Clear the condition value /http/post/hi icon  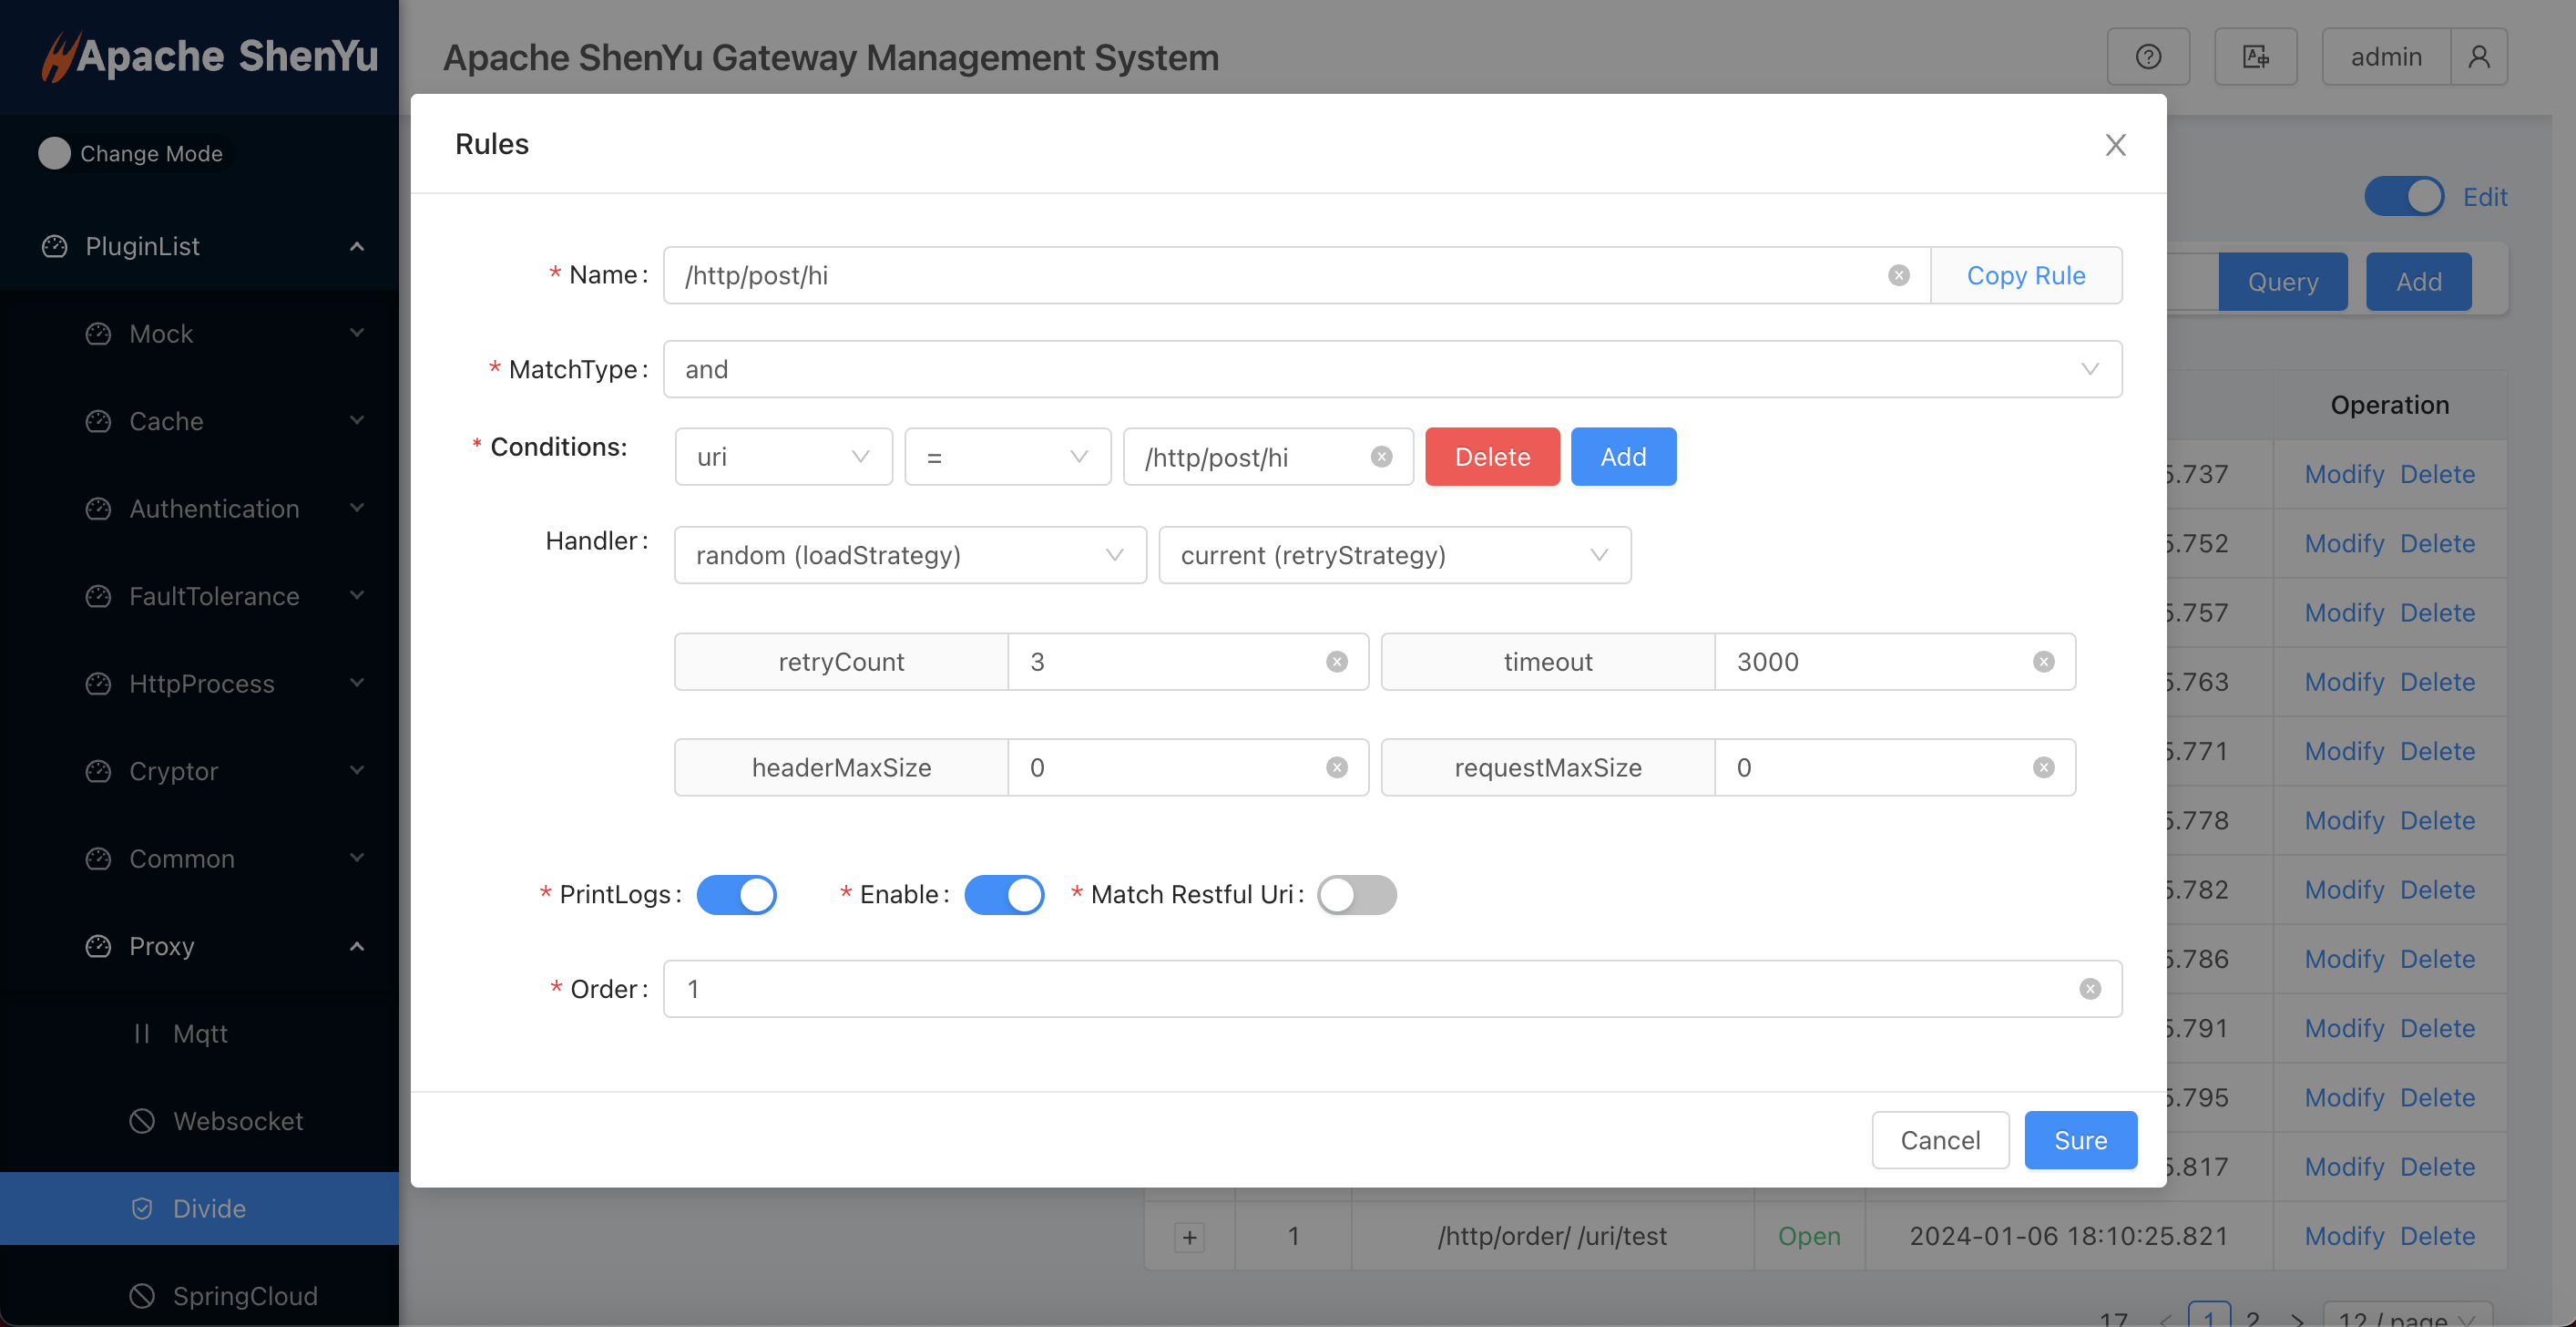coord(1381,457)
